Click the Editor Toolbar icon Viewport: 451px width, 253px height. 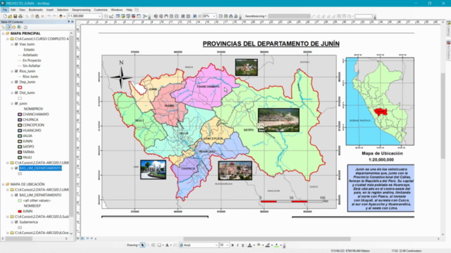pyautogui.click(x=111, y=16)
